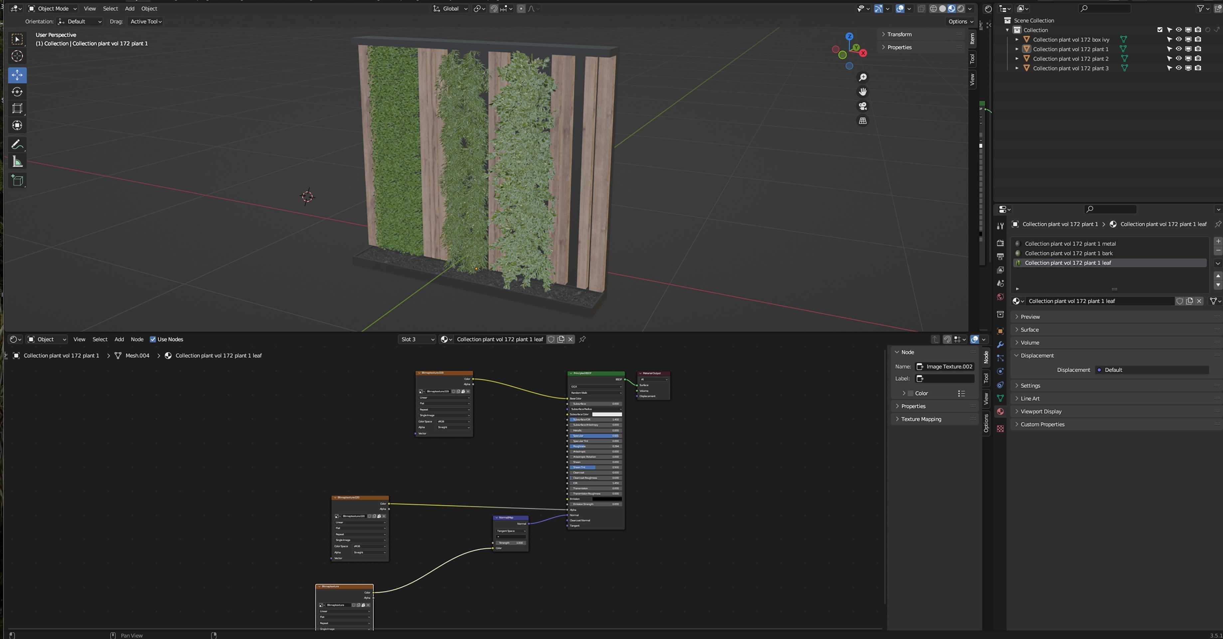Viewport: 1223px width, 639px height.
Task: Switch to viewport sidebar Item tab
Action: tap(972, 39)
